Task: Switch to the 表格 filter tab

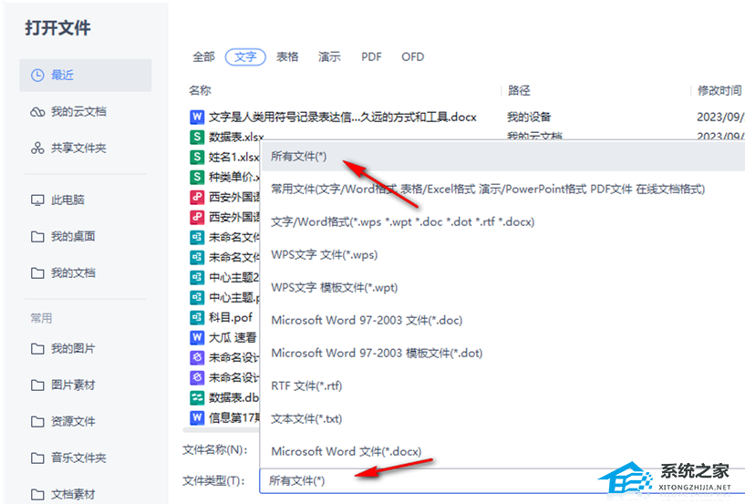Action: click(287, 57)
